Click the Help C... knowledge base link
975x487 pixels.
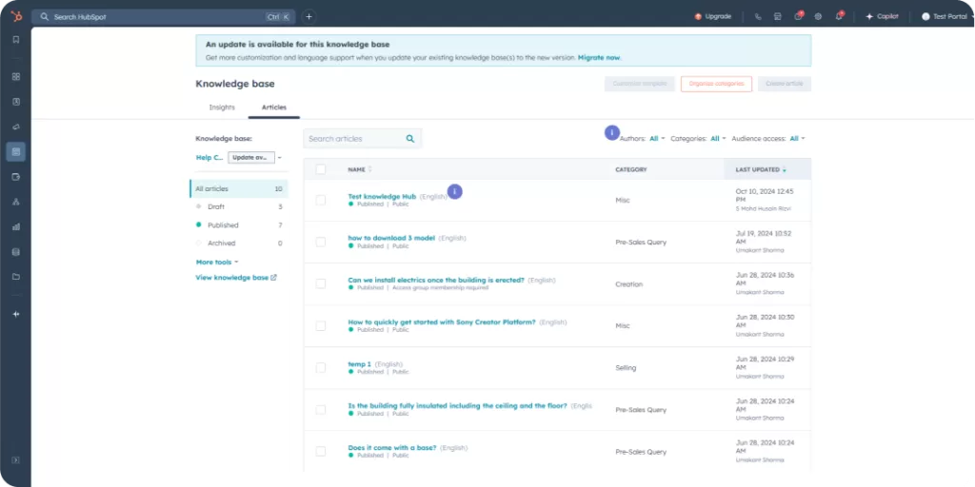(x=209, y=158)
